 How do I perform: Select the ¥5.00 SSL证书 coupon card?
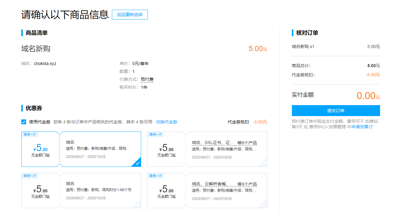point(207,149)
